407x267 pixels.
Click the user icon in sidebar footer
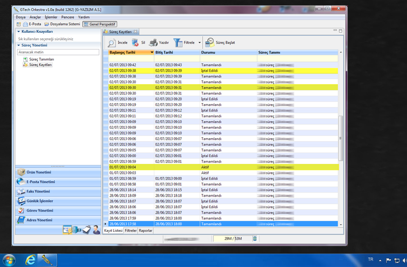tap(96, 230)
